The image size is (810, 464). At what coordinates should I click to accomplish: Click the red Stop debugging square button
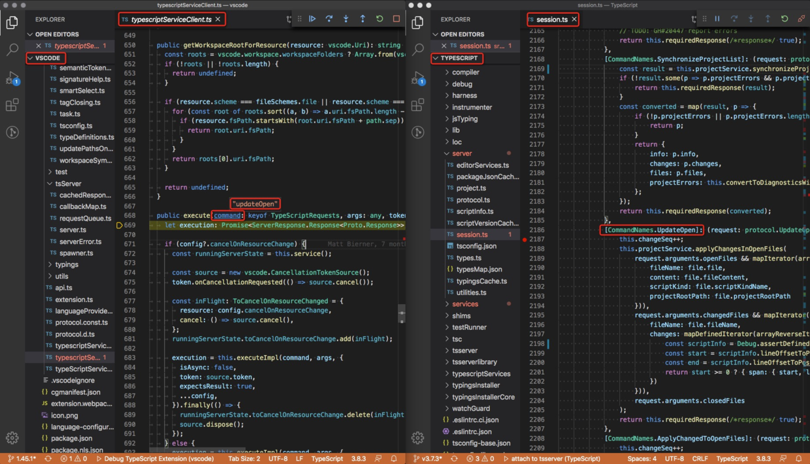pyautogui.click(x=397, y=19)
